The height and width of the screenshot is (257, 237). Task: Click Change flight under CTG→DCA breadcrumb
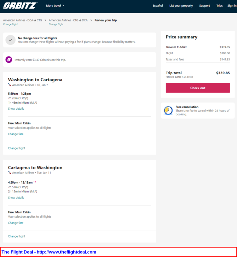(56, 24)
